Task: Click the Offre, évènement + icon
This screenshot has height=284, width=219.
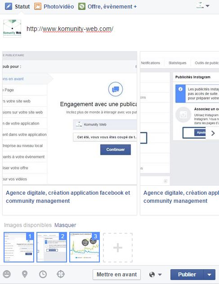Action: (82, 7)
